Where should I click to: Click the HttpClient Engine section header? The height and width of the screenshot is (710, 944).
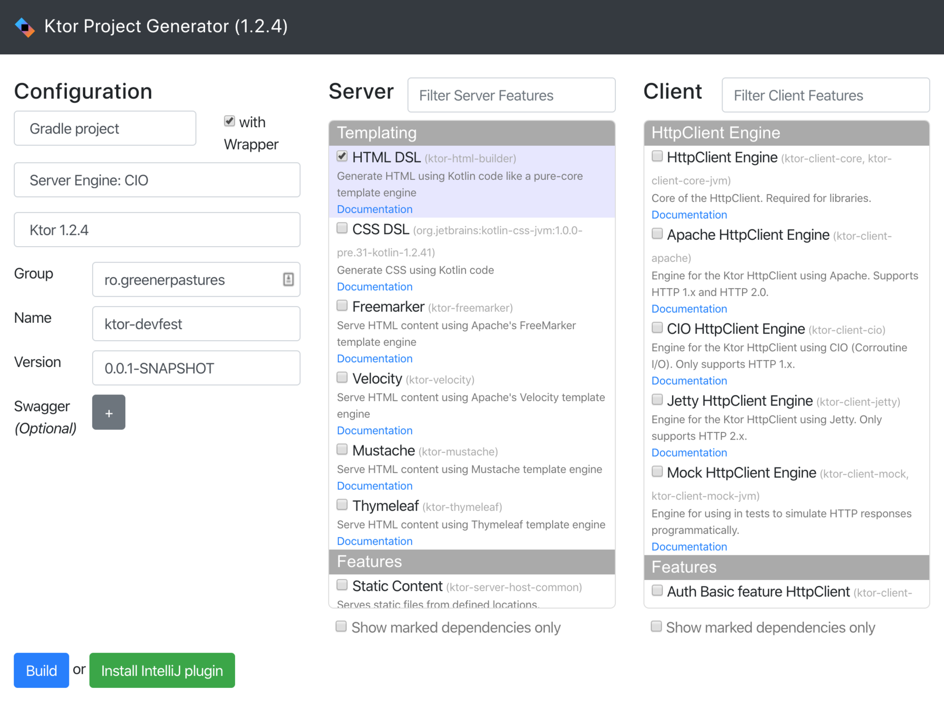(787, 133)
